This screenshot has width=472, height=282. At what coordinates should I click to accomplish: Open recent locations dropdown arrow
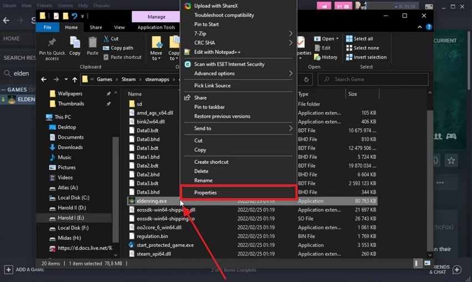tap(66, 79)
